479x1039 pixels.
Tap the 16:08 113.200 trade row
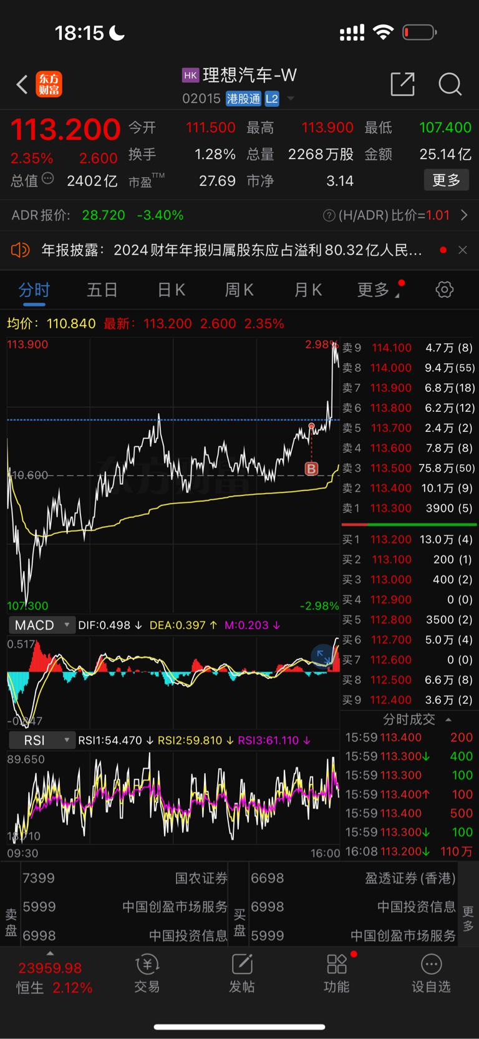click(409, 851)
